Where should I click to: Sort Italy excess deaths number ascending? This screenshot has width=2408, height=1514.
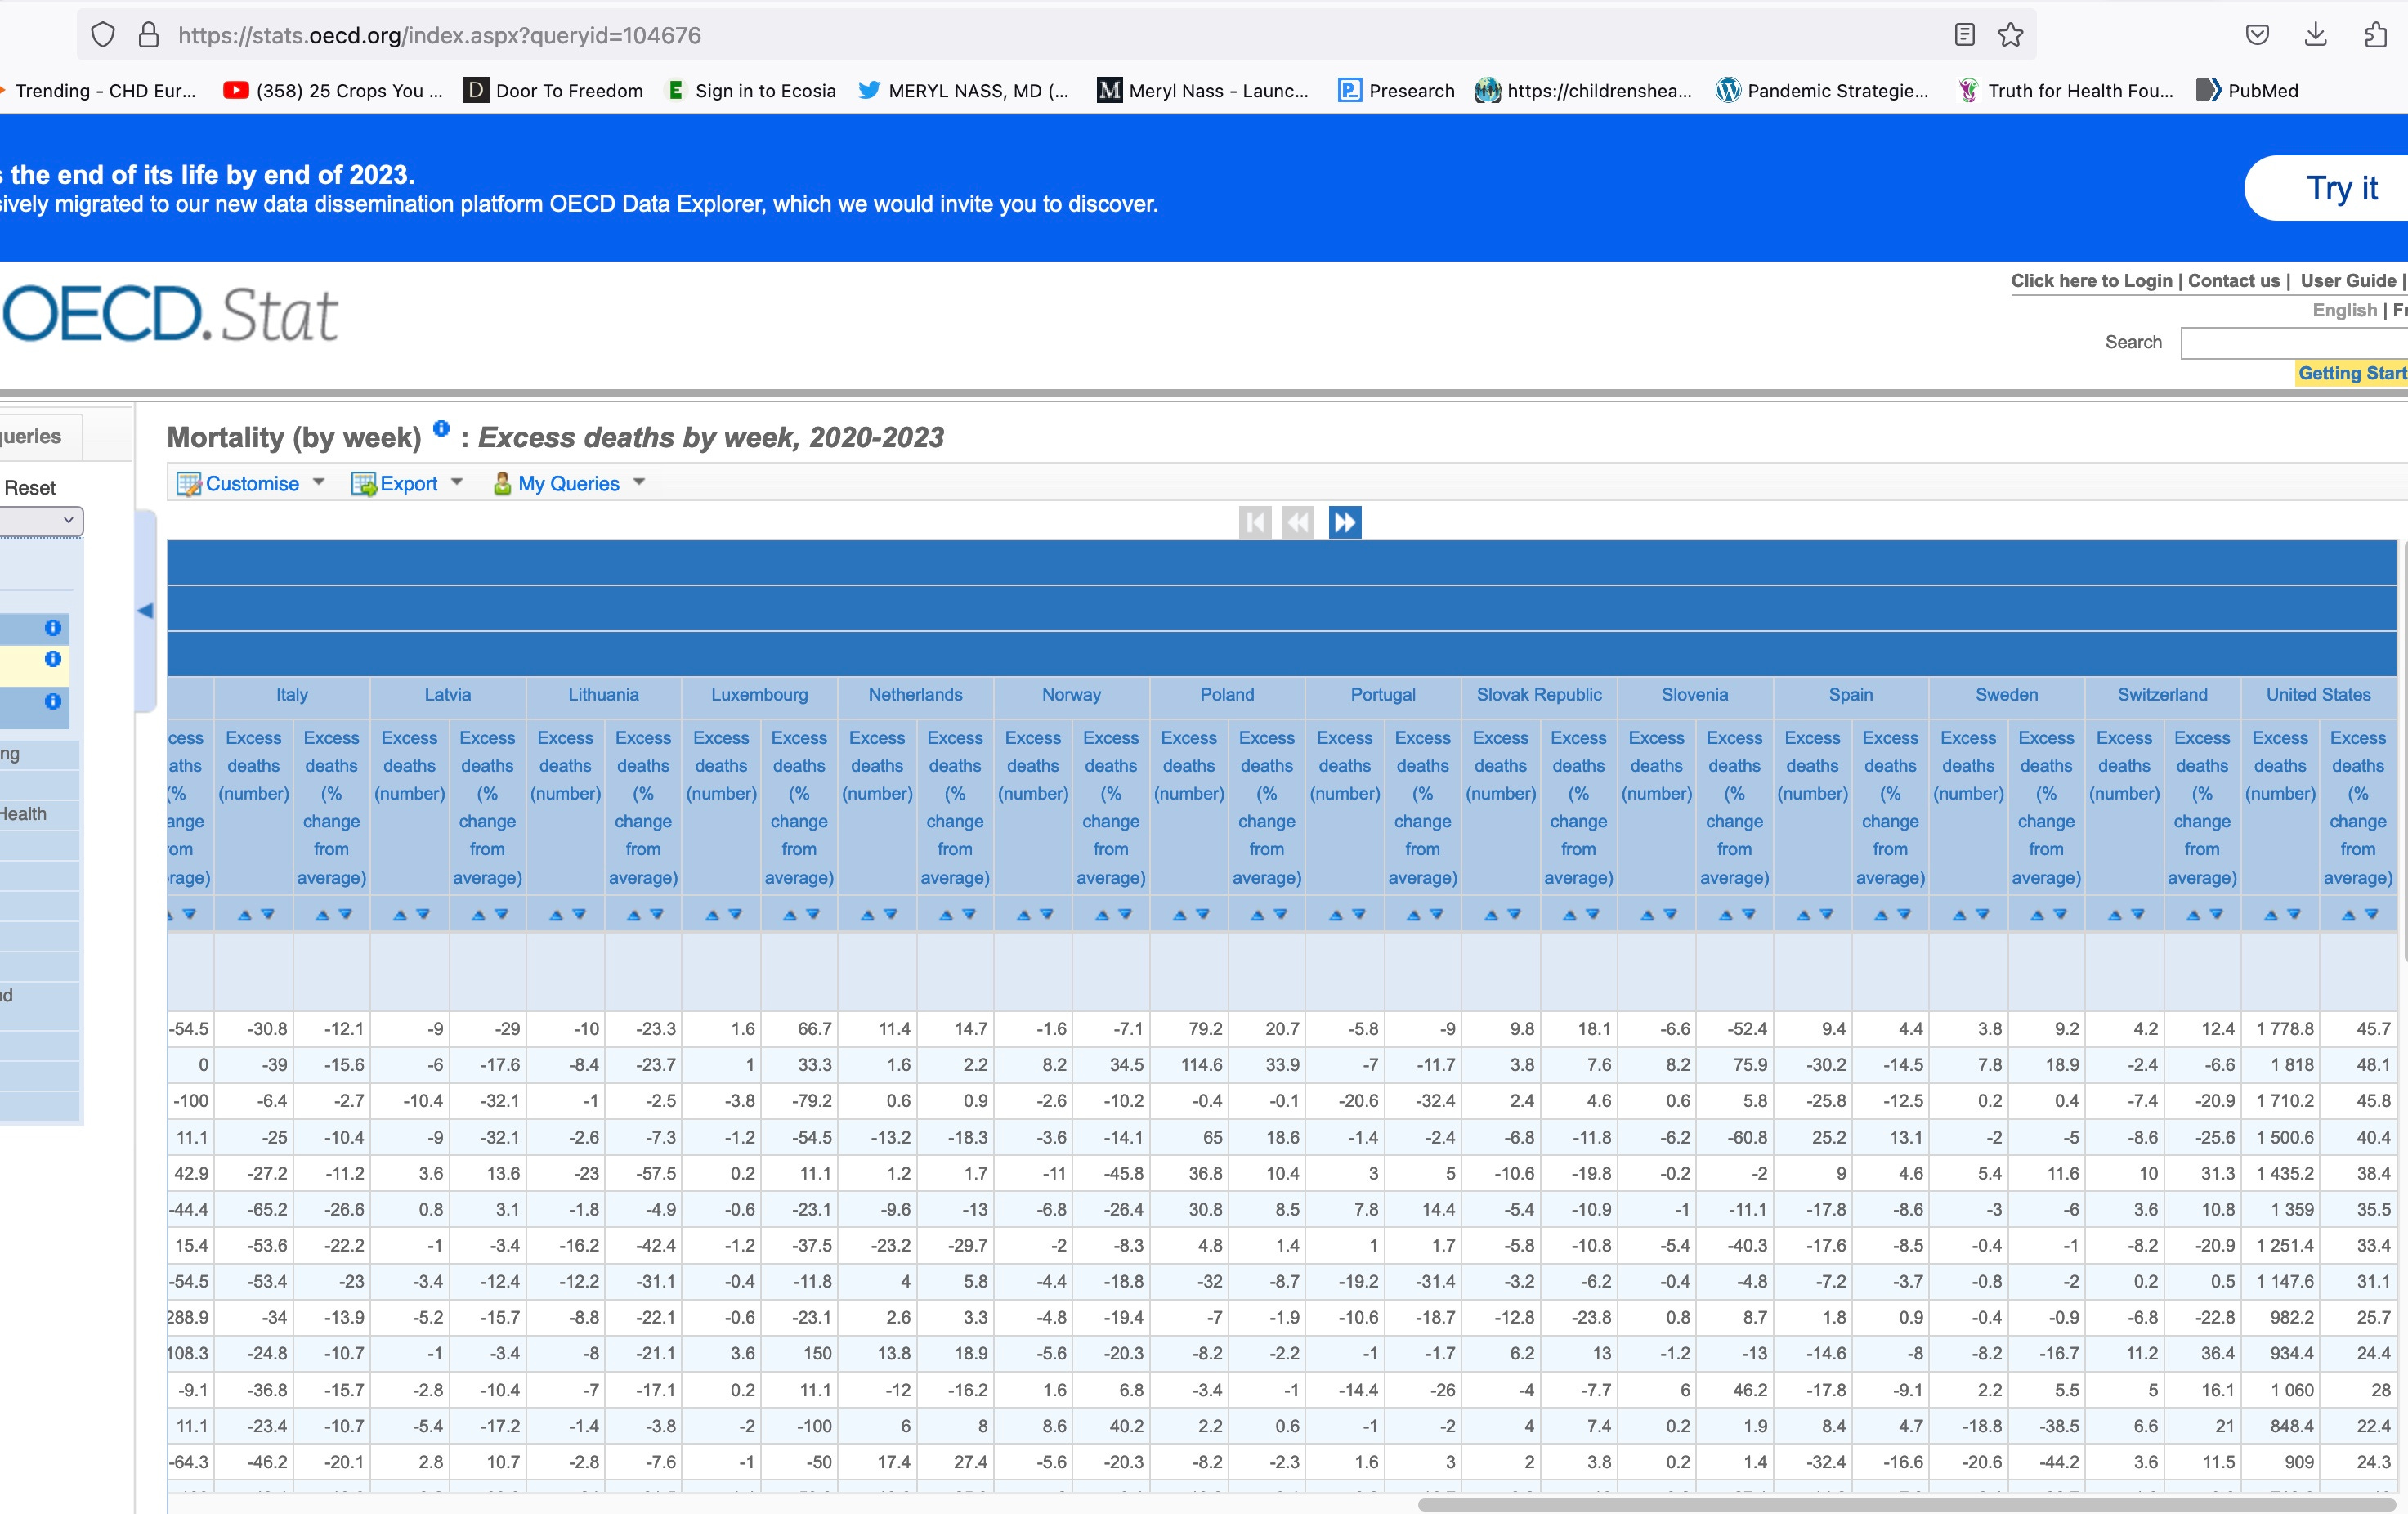click(244, 915)
